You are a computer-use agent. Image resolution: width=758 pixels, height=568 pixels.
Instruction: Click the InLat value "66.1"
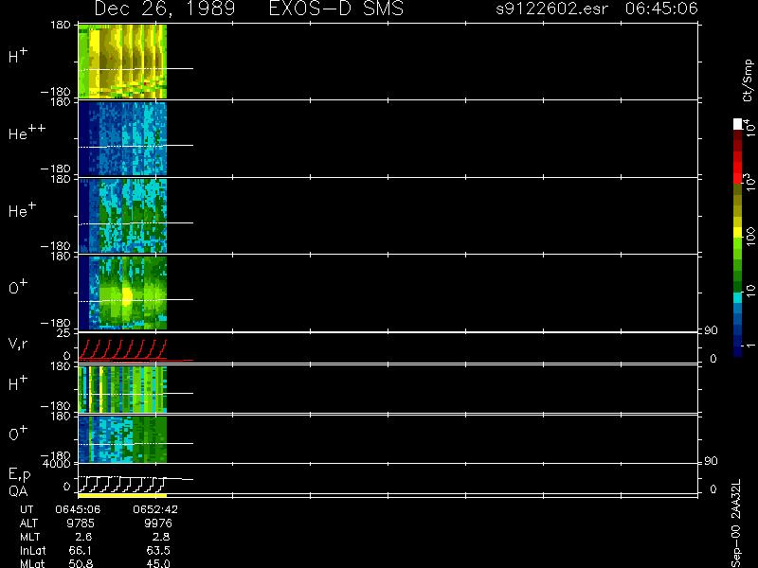click(81, 550)
